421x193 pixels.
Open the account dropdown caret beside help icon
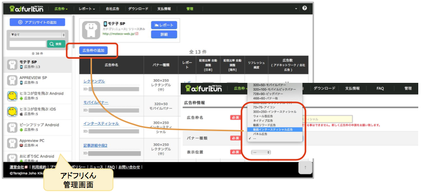(296, 9)
